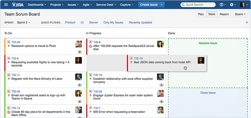The image size is (251, 118).
Task: Toggle the Only My Issues quick filter
Action: (113, 22)
